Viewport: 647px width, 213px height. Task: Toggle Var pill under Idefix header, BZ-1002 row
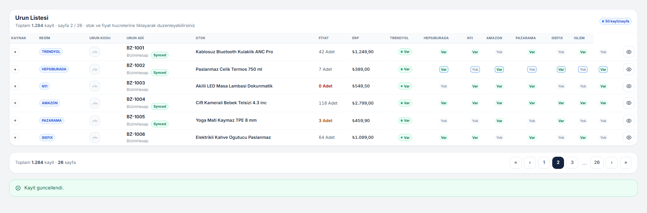pos(561,69)
